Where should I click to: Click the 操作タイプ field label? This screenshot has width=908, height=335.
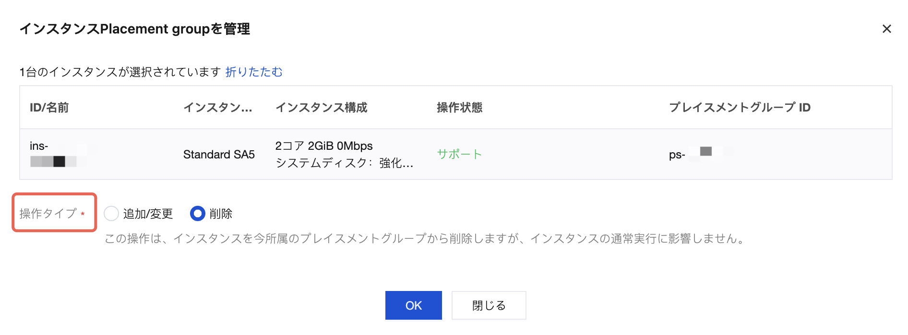pyautogui.click(x=48, y=213)
